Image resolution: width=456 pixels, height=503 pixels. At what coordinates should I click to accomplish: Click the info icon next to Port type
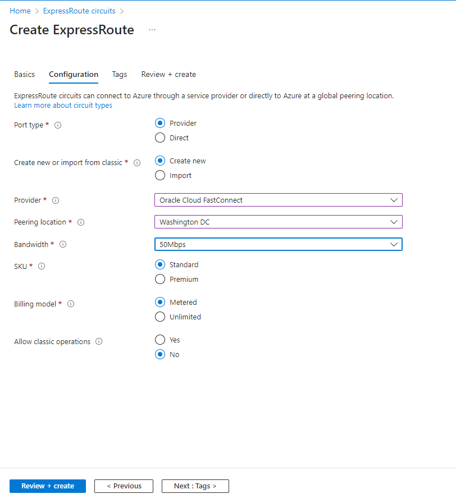point(58,125)
